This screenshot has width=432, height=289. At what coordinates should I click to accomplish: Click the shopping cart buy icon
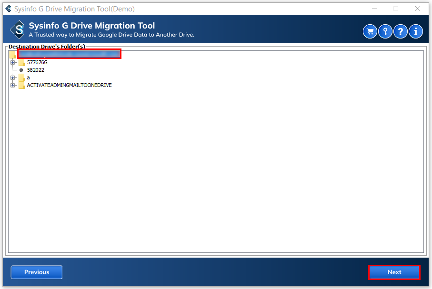pyautogui.click(x=370, y=31)
